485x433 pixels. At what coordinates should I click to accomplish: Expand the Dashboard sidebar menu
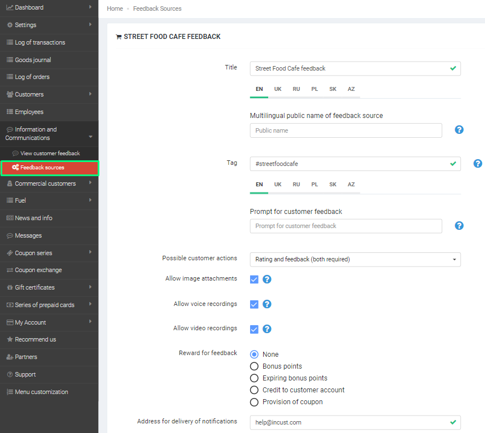tap(49, 7)
